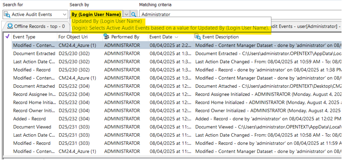Viewport: 343px width, 167px height.
Task: Toggle Event Date sort direction chevron
Action: point(176,37)
